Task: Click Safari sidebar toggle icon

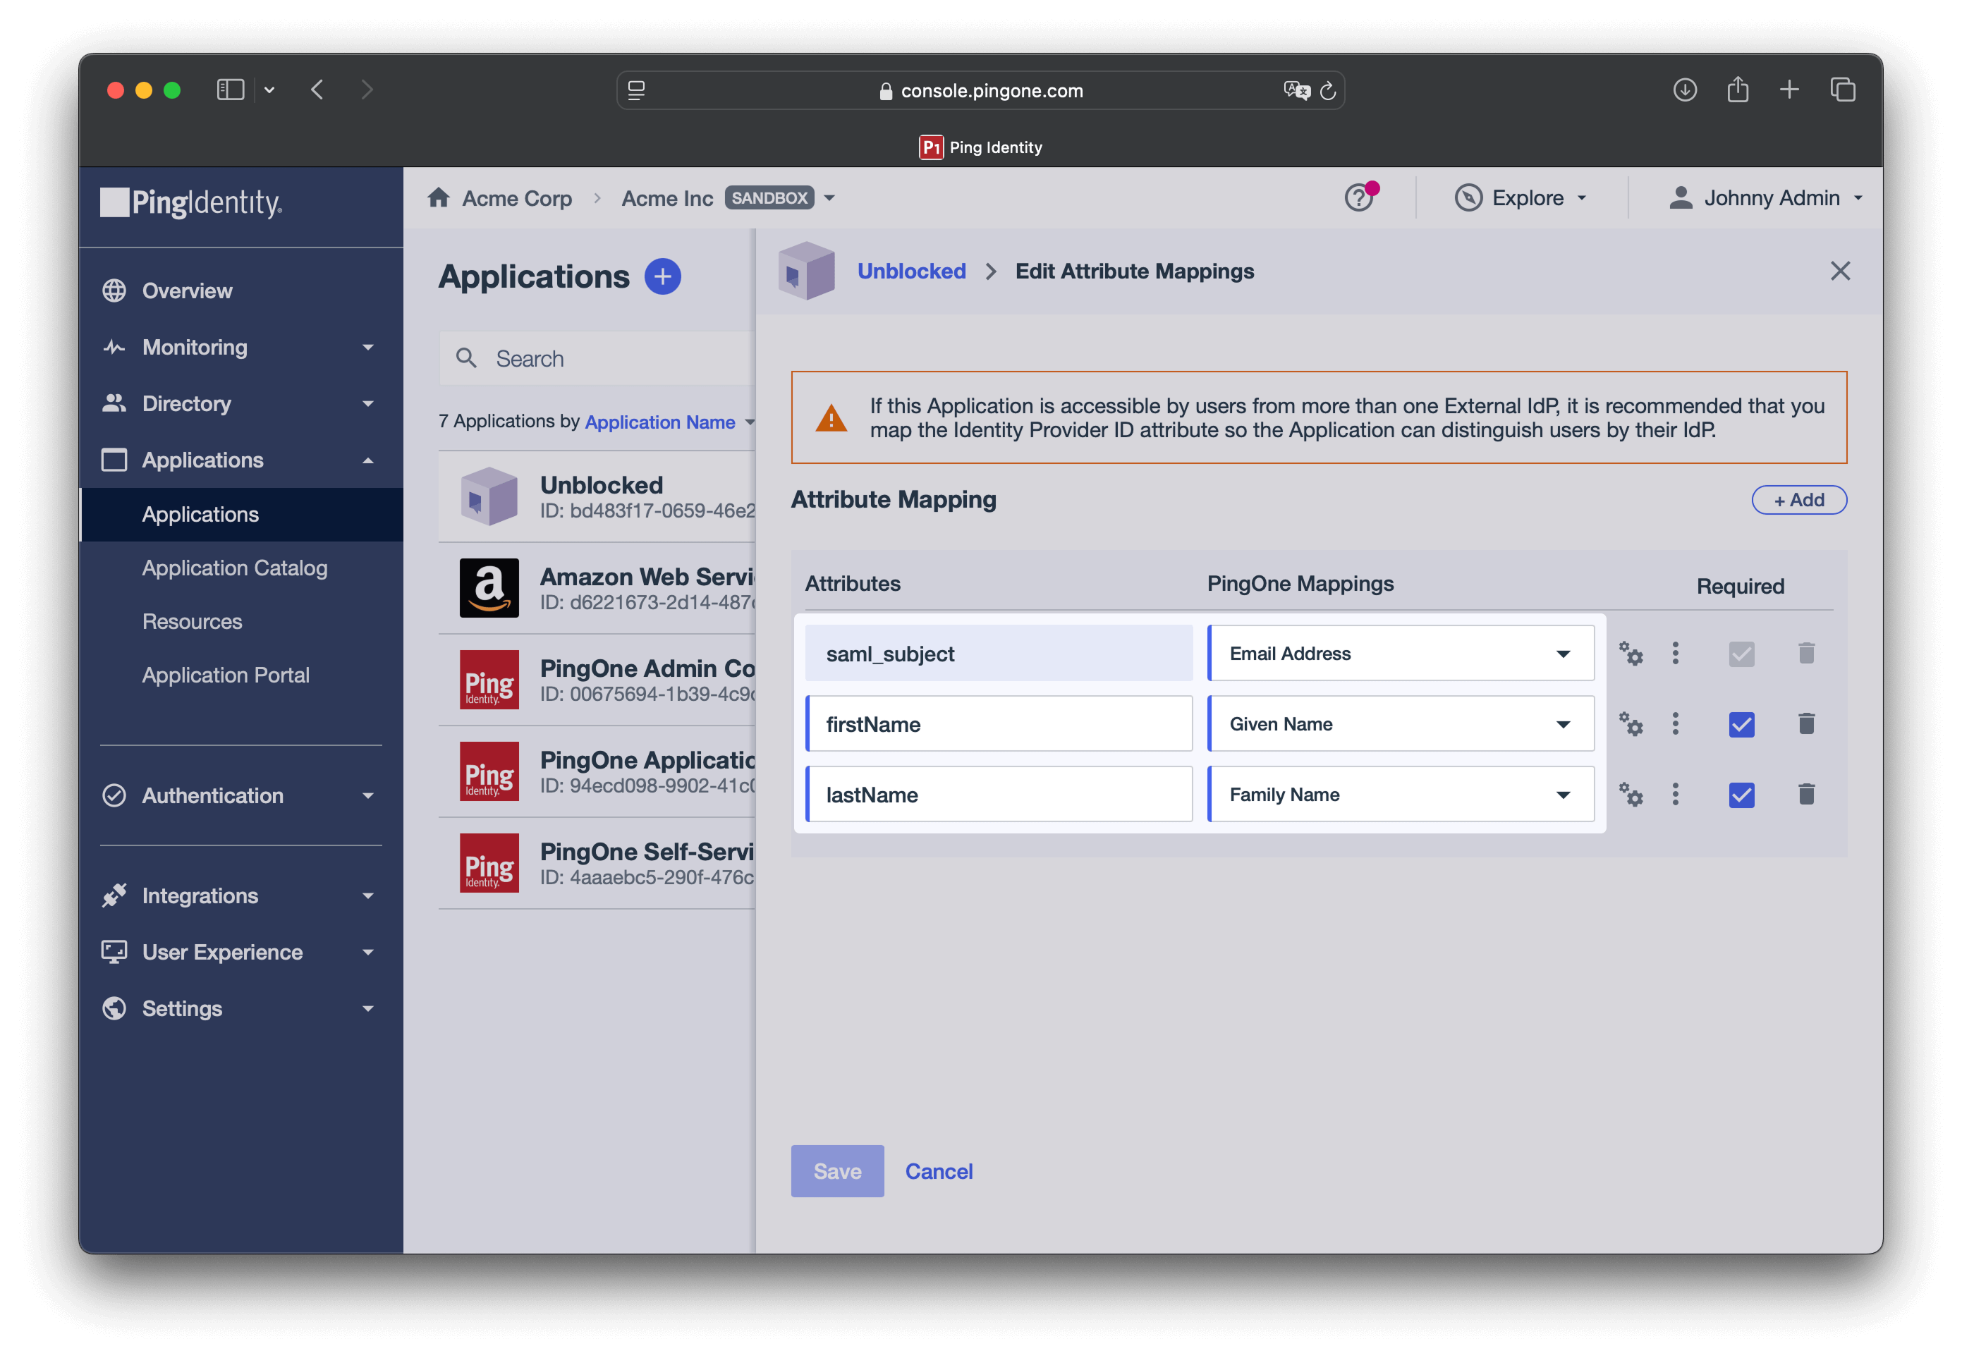Action: (x=231, y=90)
